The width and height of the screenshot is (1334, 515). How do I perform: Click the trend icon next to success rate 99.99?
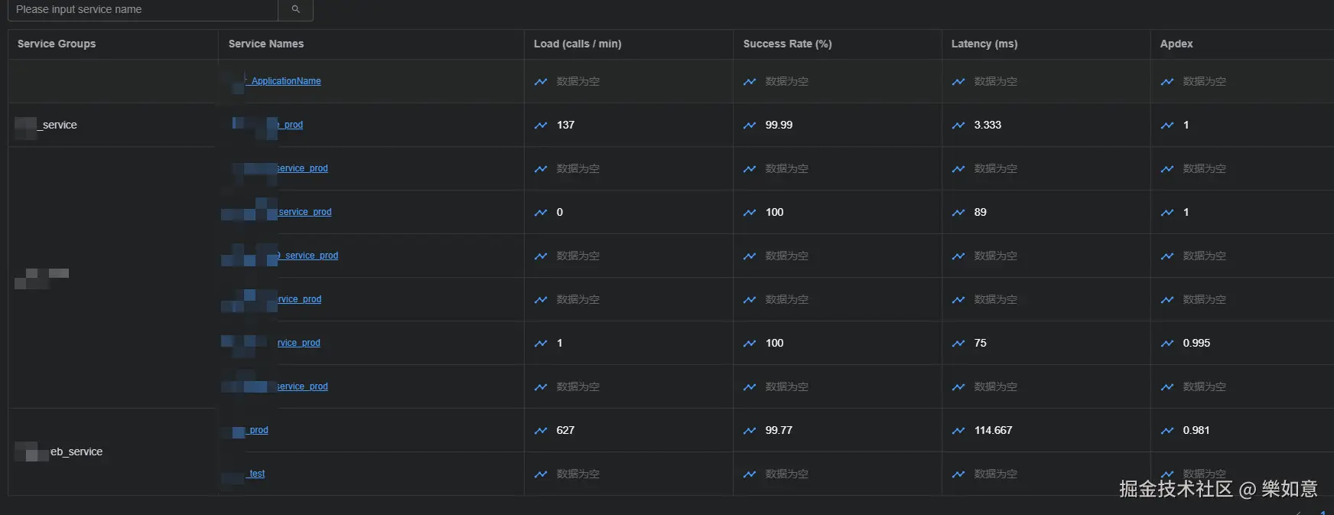(x=750, y=125)
